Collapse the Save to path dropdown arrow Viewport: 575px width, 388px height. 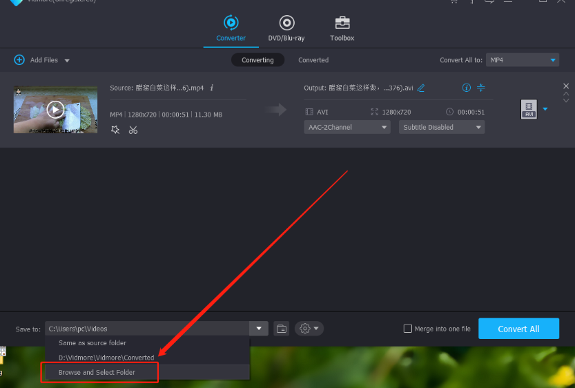(x=259, y=329)
